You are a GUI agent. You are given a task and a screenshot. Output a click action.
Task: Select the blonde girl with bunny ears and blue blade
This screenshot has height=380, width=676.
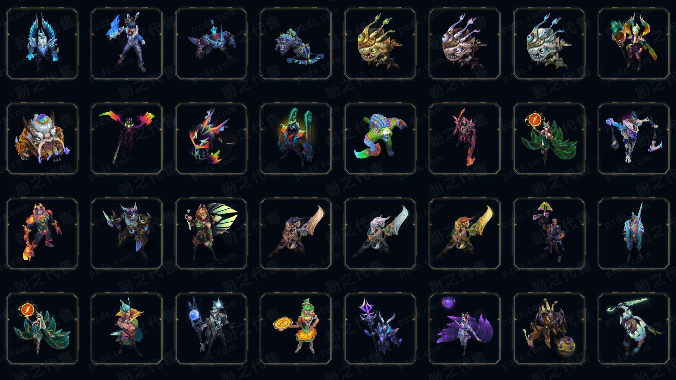click(127, 44)
